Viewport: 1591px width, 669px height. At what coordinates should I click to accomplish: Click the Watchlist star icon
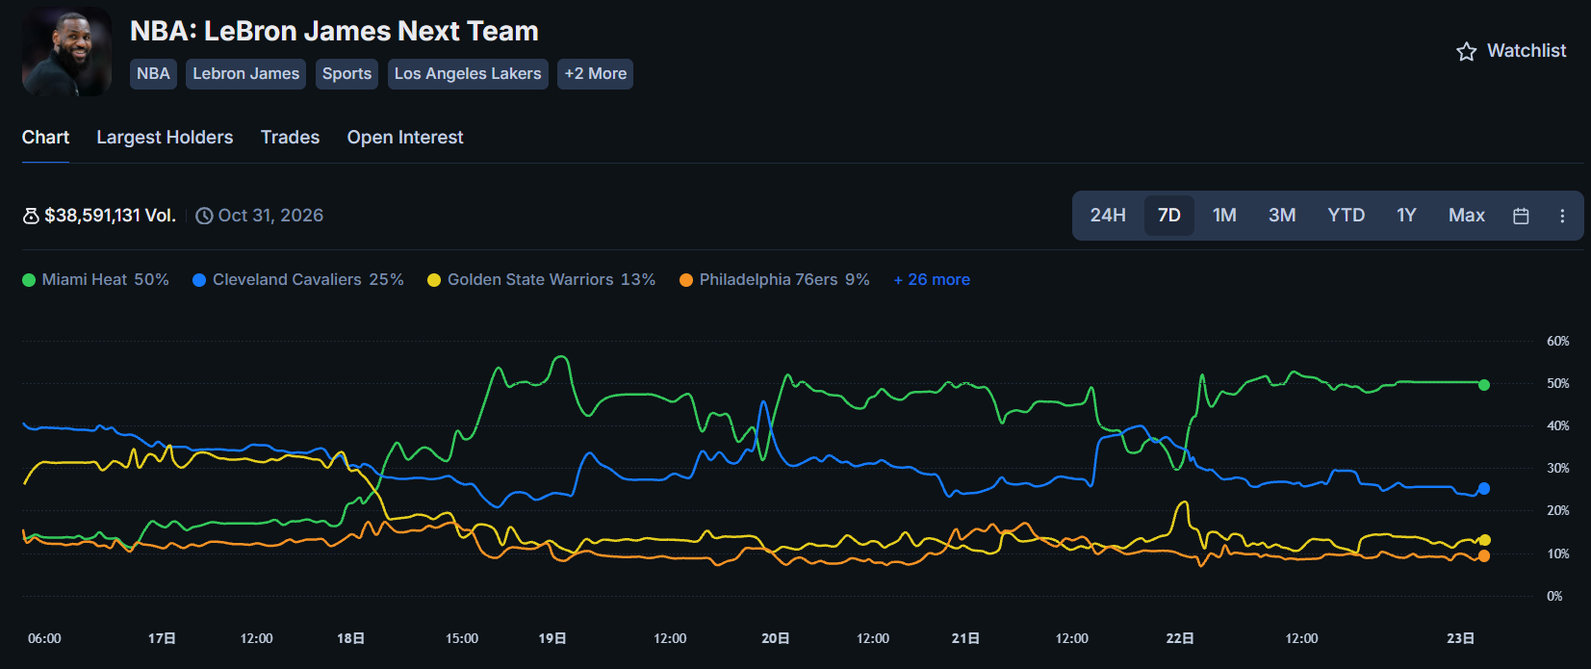(x=1466, y=51)
